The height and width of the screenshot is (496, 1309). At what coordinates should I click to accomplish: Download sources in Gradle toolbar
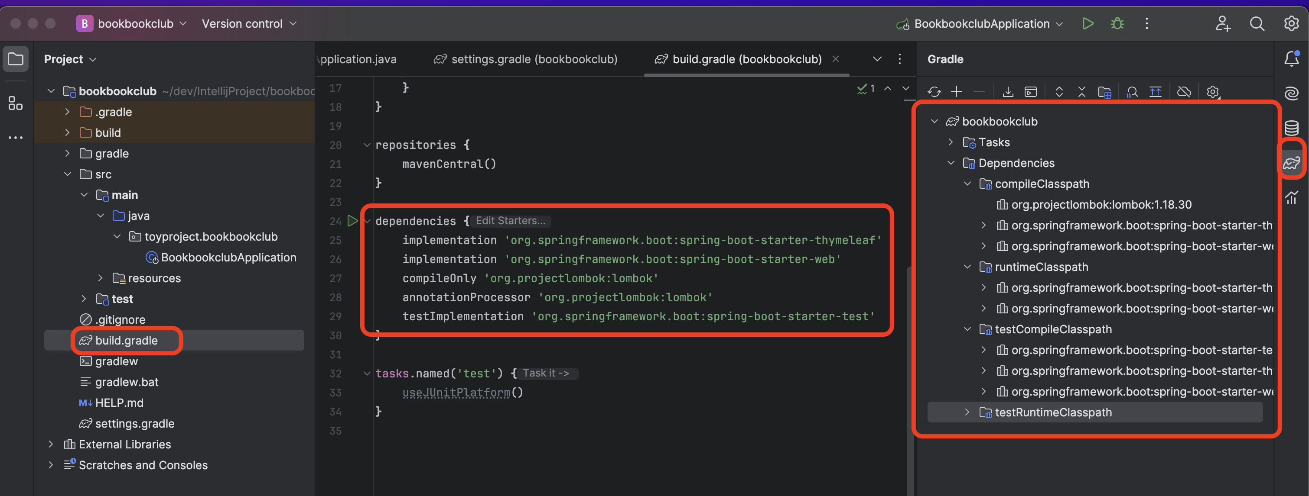click(1008, 92)
